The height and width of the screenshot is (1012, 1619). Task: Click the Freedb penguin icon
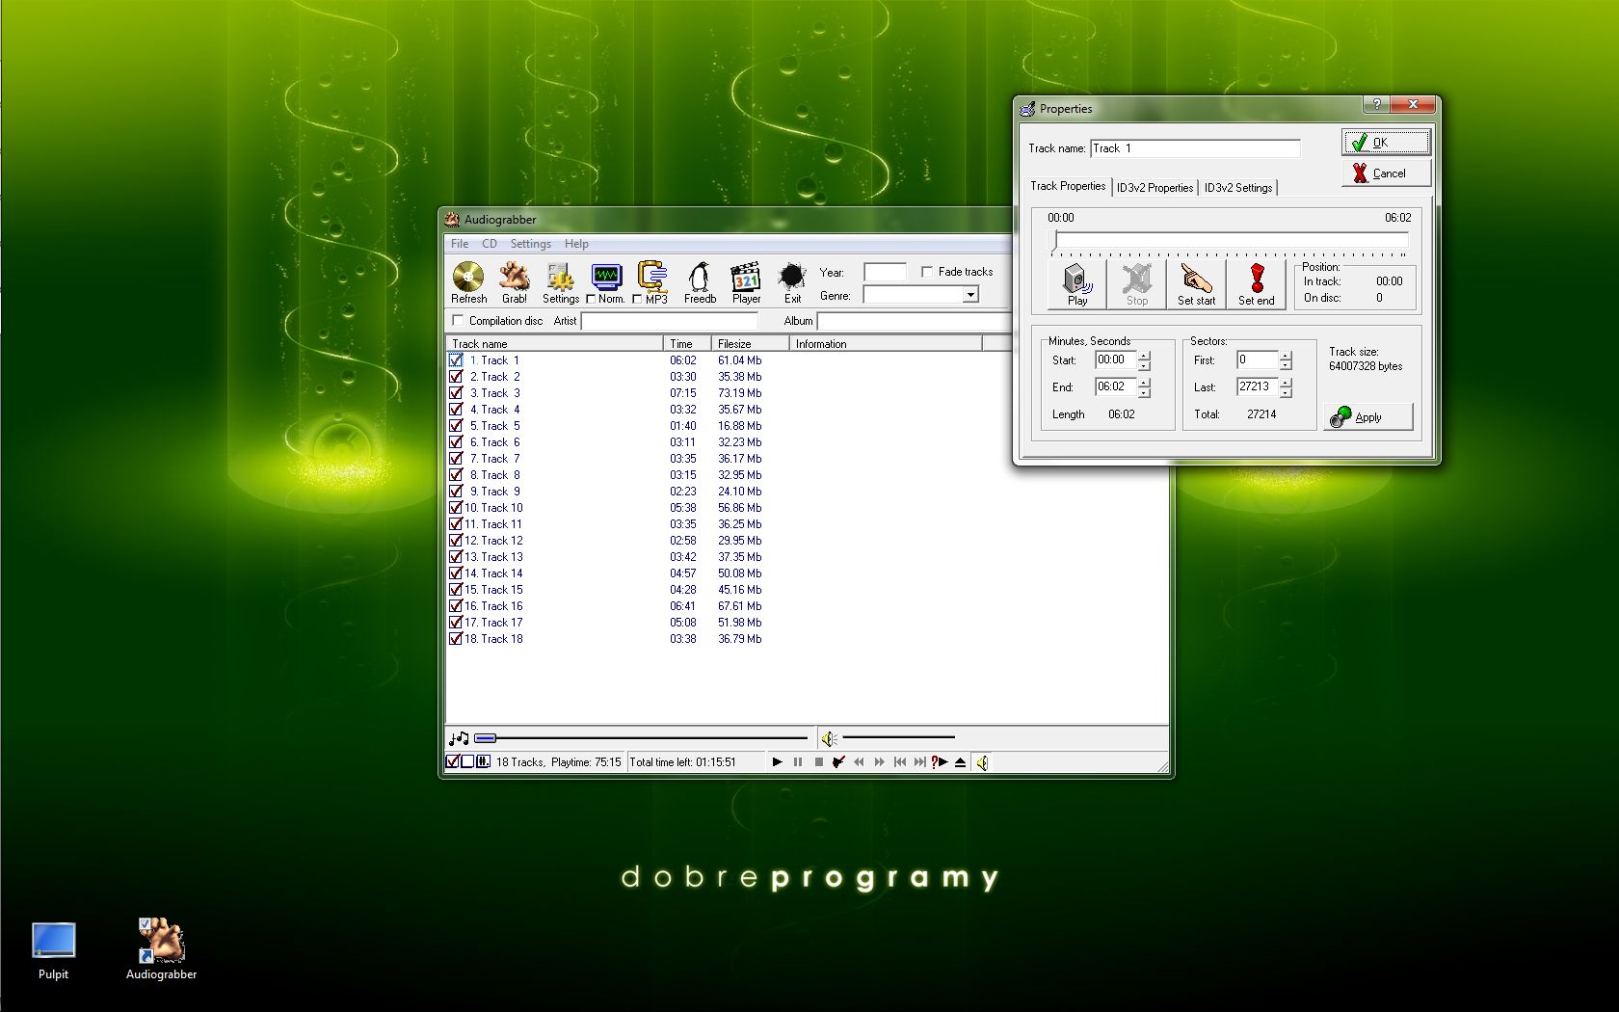[700, 278]
